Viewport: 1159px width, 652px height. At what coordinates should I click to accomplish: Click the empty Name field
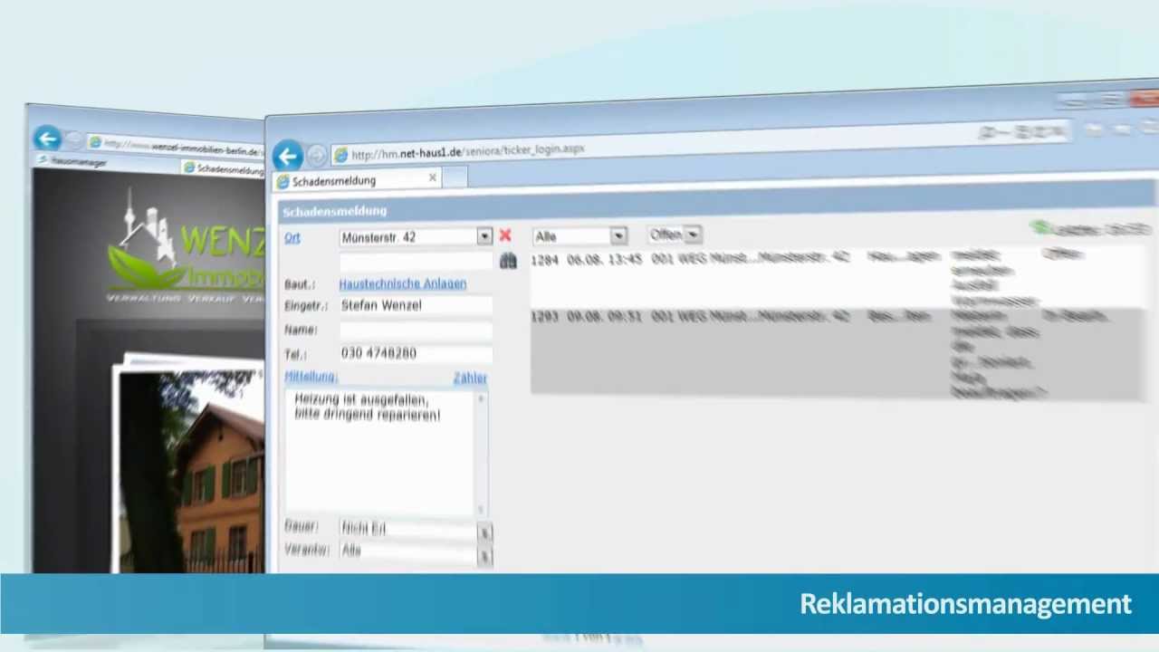[x=416, y=330]
